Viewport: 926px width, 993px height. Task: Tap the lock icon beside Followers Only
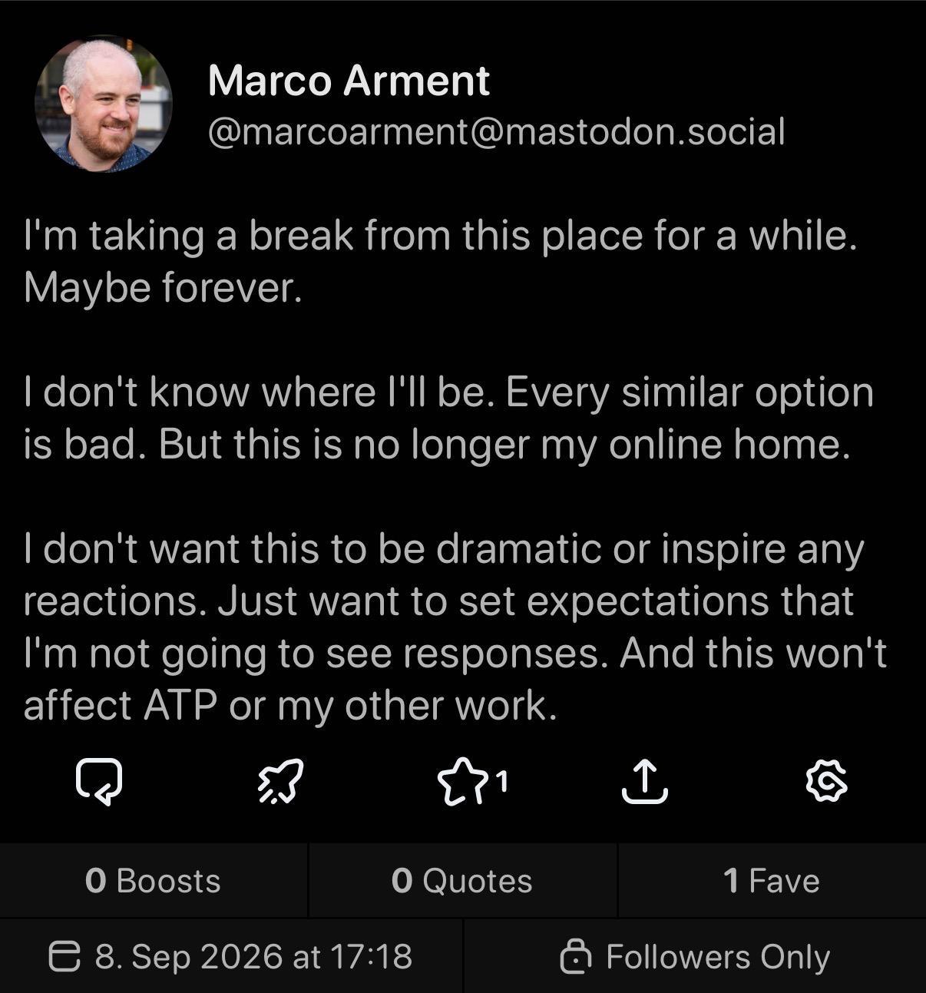click(x=575, y=956)
